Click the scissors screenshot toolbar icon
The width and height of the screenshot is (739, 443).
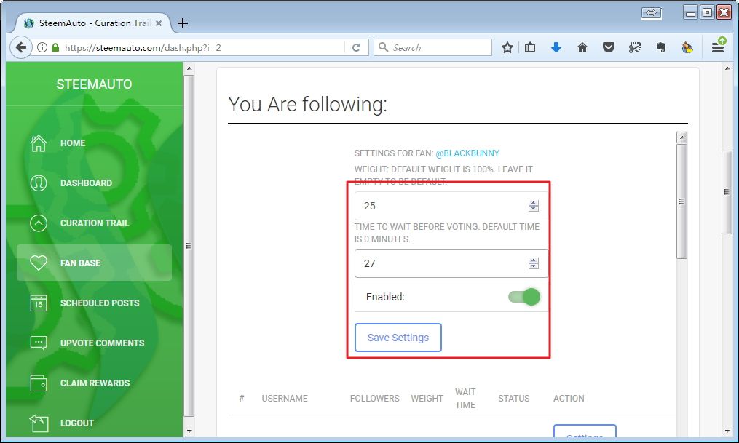pyautogui.click(x=635, y=47)
